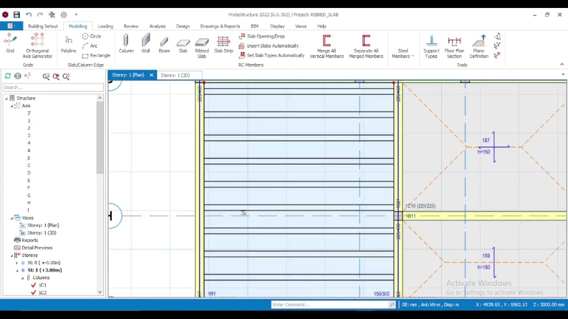Click Set Slab Types Automatically

[272, 56]
